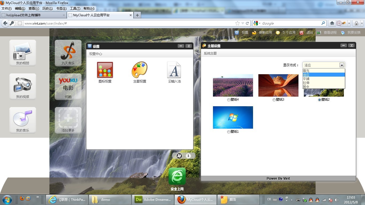365x205 pixels.
Task: Pick the 壁纸4 lavender field thumbnail
Action: tap(233, 85)
